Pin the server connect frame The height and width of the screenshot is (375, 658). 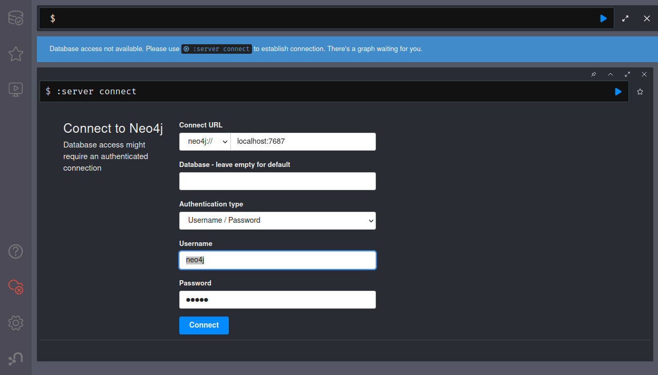tap(594, 74)
